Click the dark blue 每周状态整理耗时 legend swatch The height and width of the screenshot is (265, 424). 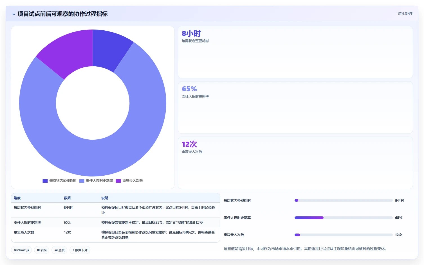[45, 181]
